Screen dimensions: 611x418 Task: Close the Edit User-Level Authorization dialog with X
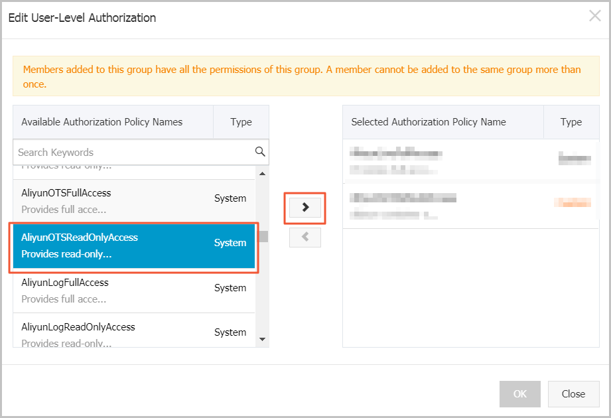[x=594, y=16]
